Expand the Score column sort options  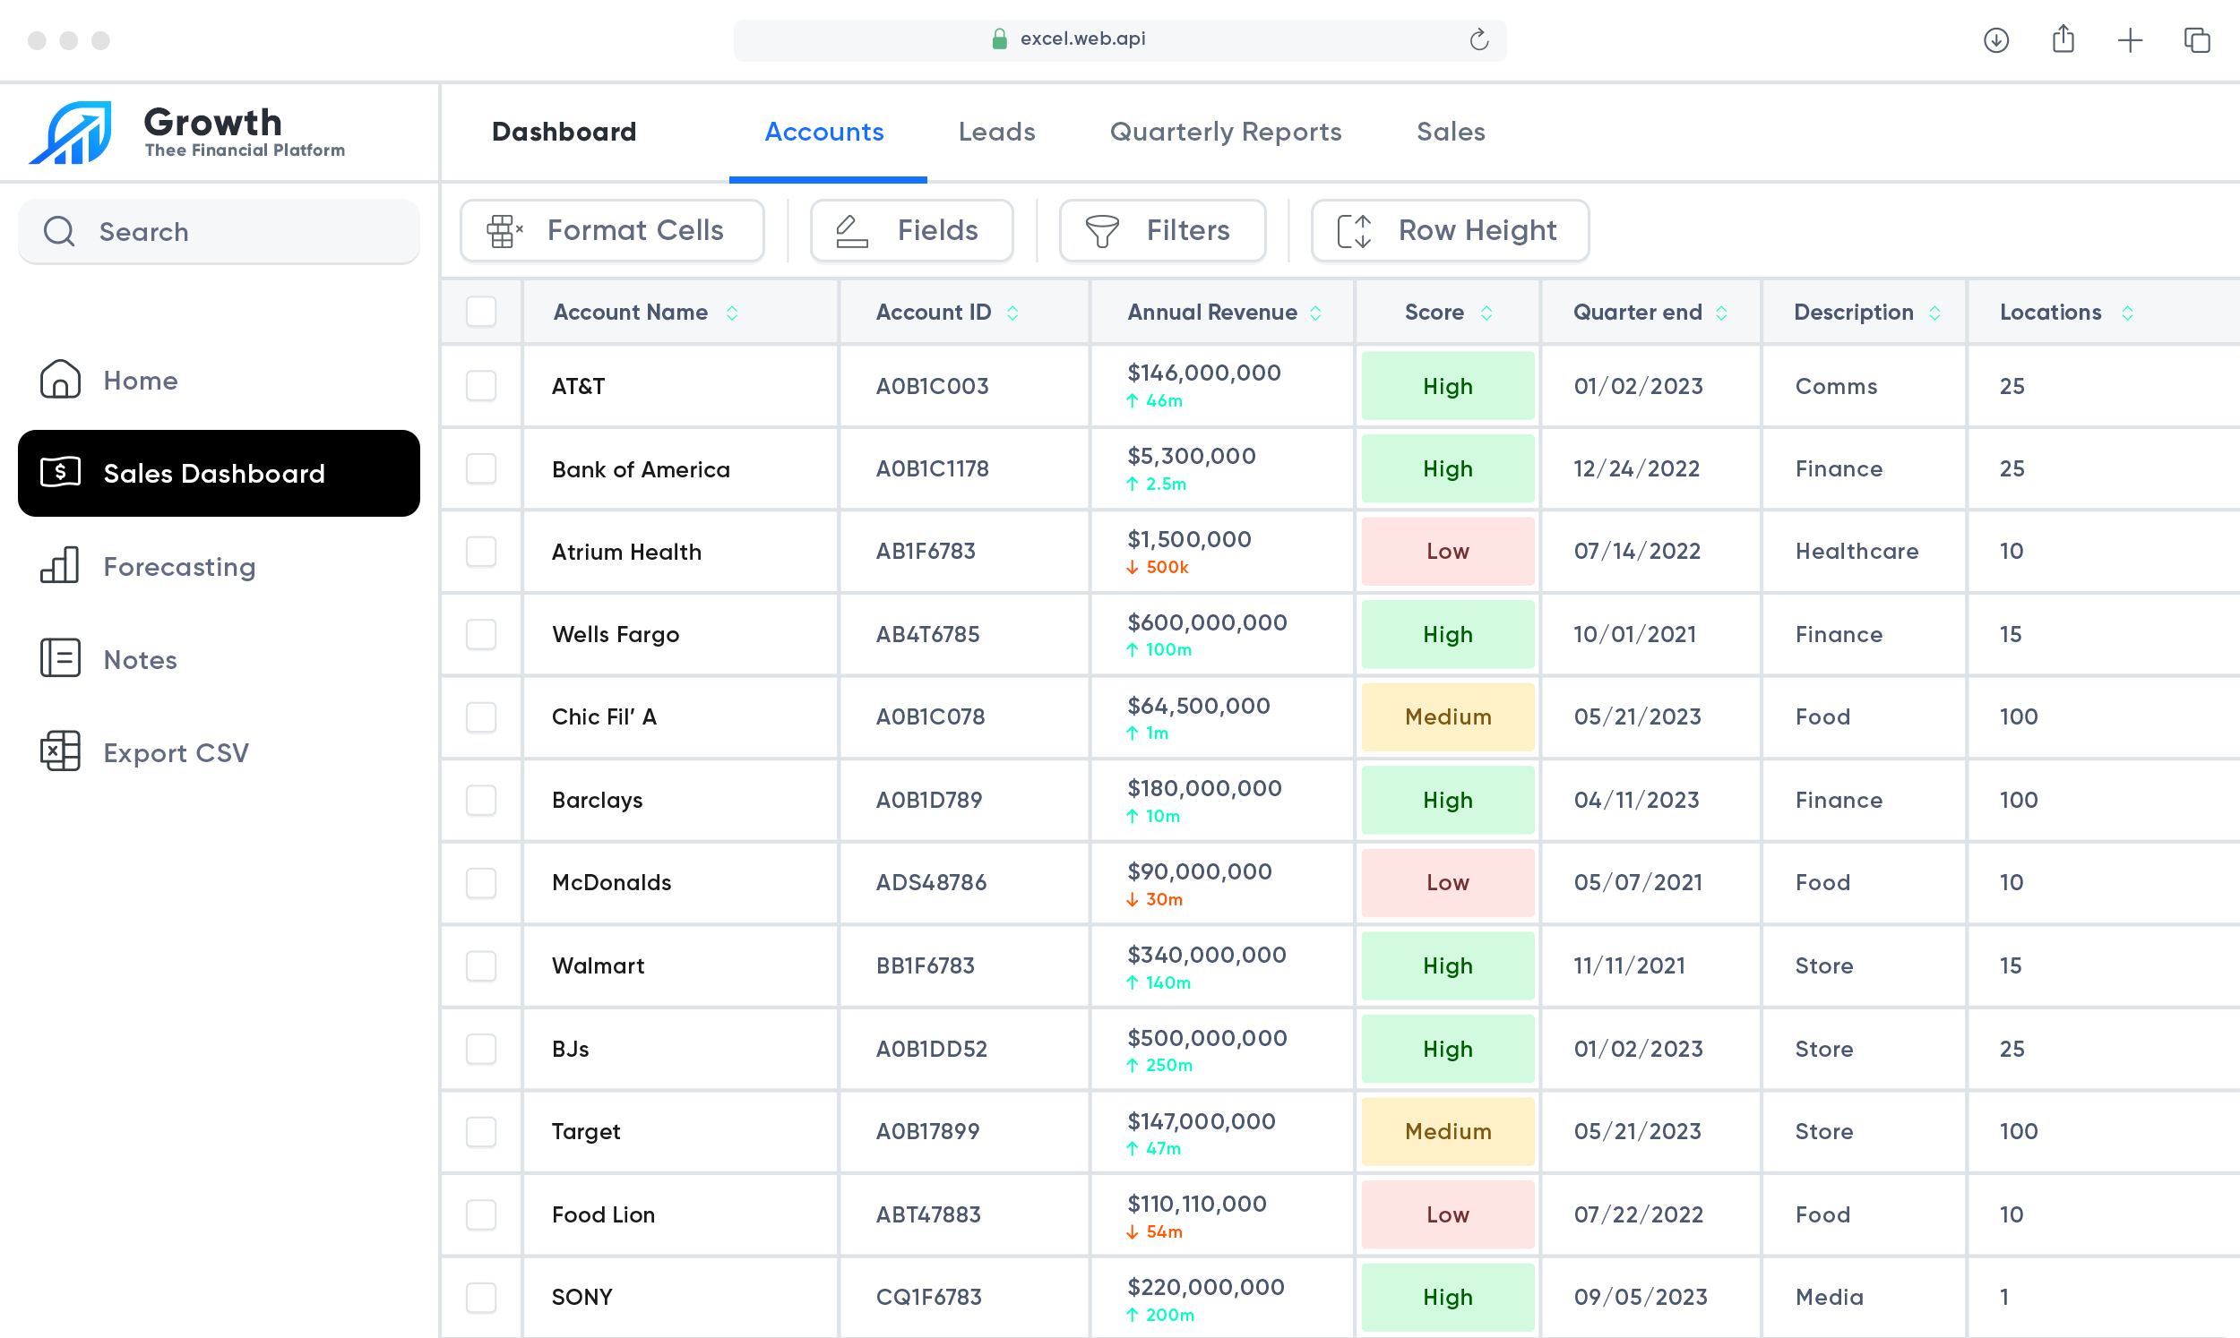[x=1486, y=313]
